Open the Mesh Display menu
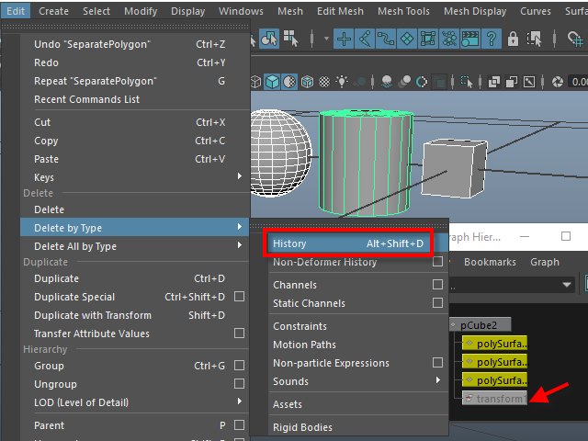The width and height of the screenshot is (588, 441). [x=475, y=11]
